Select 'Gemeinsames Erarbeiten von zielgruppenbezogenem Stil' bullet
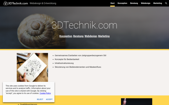169x105 pixels. [81, 55]
